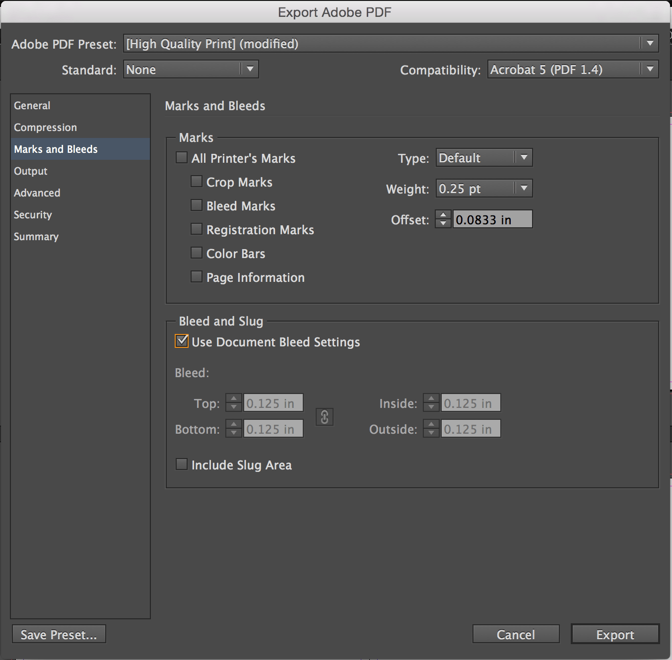The image size is (672, 660).
Task: Click the bleed chain link icon
Action: 325,417
